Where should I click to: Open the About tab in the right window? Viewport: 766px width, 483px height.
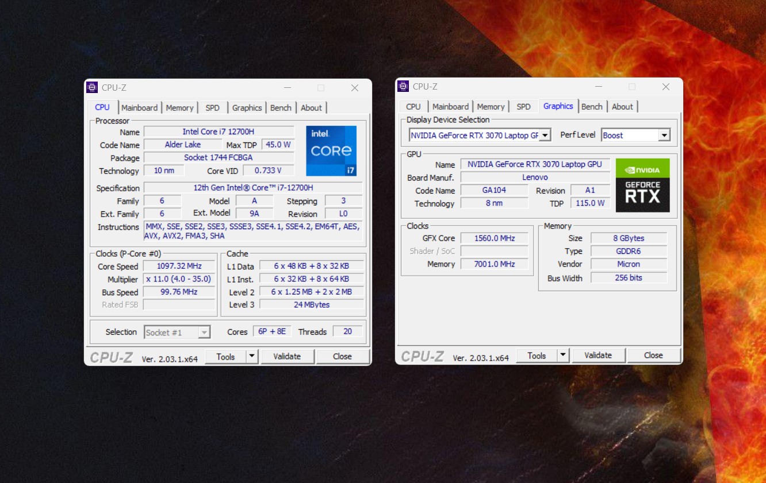click(x=622, y=107)
